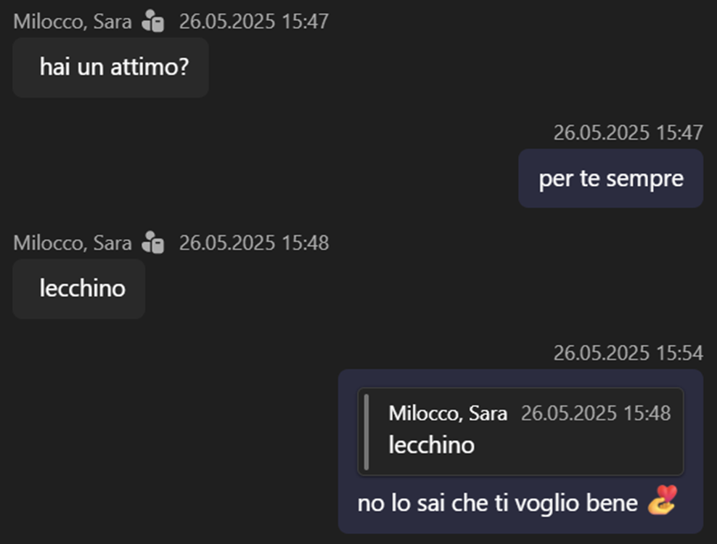Select the "hai un attimo?" message bubble
Viewport: 717px width, 544px height.
(x=110, y=68)
